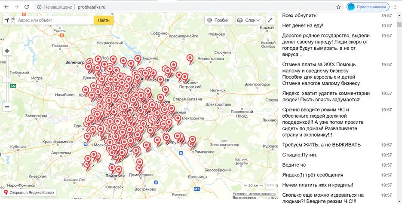Click the comment 'Всех обнулить!'
Screen dimensions: 402x204
tap(300, 15)
